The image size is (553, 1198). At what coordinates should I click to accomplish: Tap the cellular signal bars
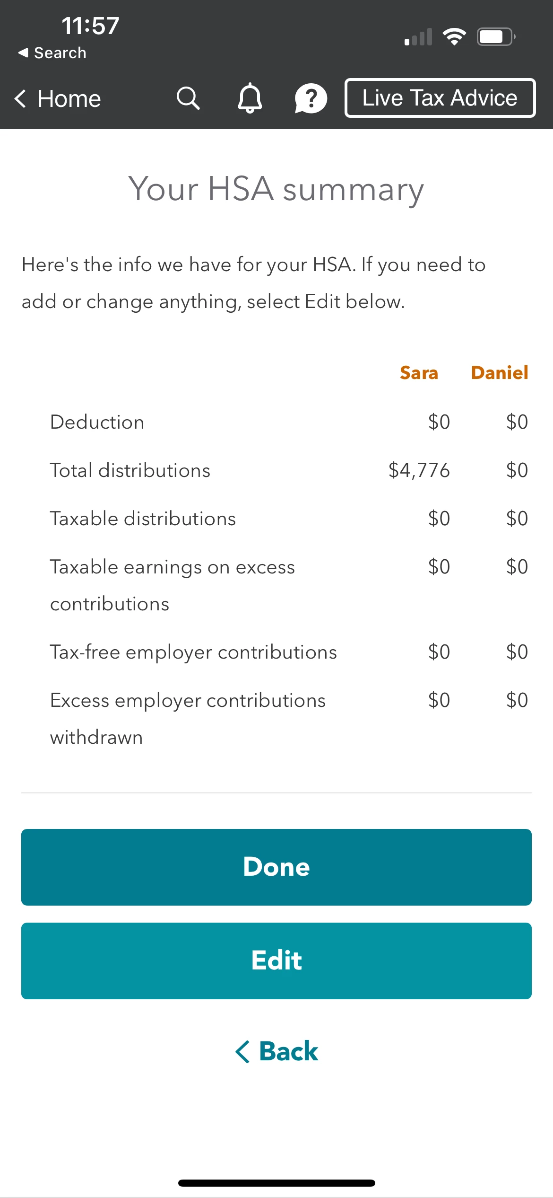pyautogui.click(x=418, y=37)
